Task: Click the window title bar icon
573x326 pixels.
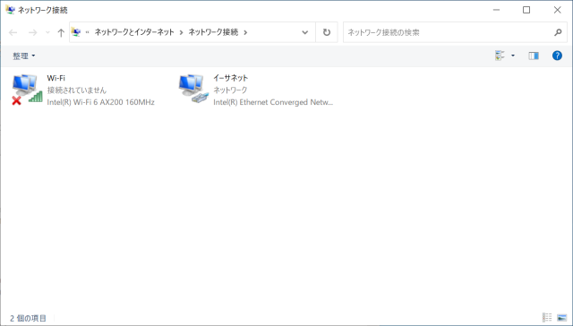Action: coord(10,10)
